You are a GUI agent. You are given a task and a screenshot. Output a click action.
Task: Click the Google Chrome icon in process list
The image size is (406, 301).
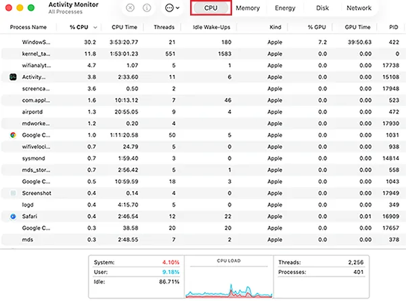coord(13,135)
